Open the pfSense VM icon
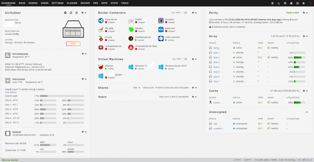 pyautogui.click(x=101, y=67)
